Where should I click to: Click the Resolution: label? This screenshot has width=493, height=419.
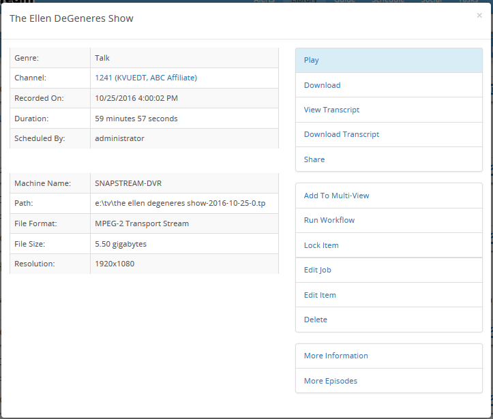point(35,264)
